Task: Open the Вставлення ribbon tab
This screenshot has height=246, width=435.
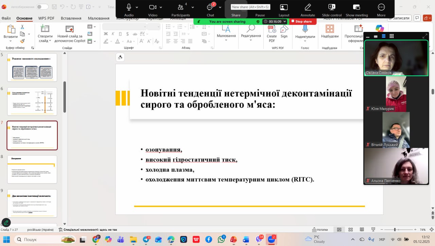Action: click(71, 18)
